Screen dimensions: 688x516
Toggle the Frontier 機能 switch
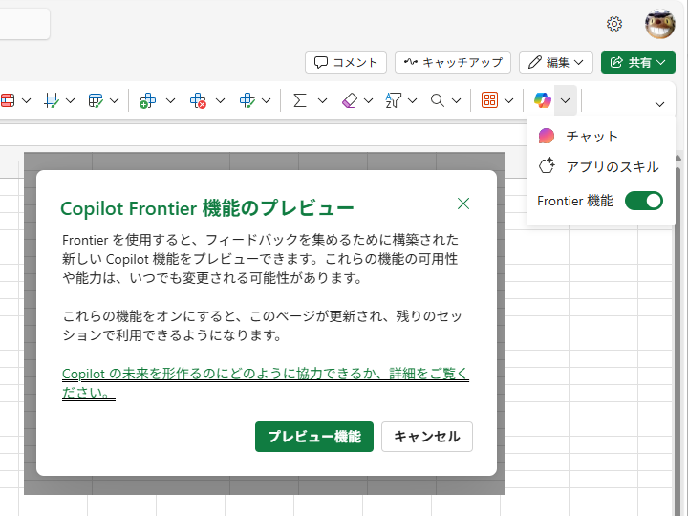click(x=644, y=201)
